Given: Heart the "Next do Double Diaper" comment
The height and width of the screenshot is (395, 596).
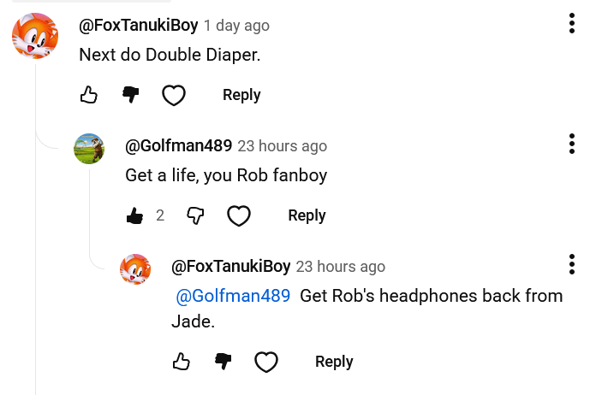Looking at the screenshot, I should (174, 95).
